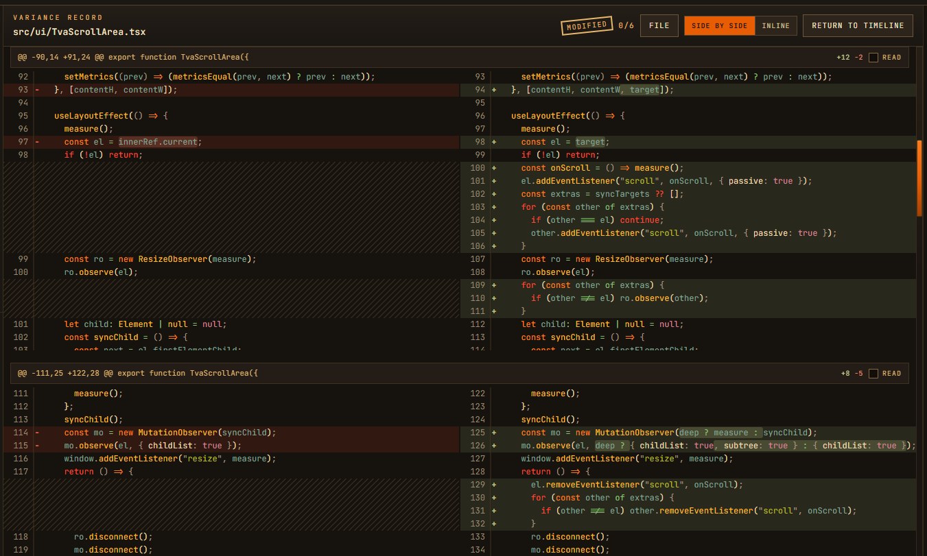The height and width of the screenshot is (556, 927).
Task: Click the plus marker on line 104
Action: click(494, 220)
